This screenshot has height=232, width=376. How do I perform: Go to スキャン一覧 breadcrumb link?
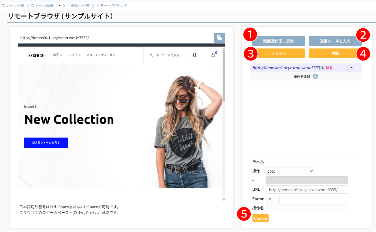tap(13, 6)
